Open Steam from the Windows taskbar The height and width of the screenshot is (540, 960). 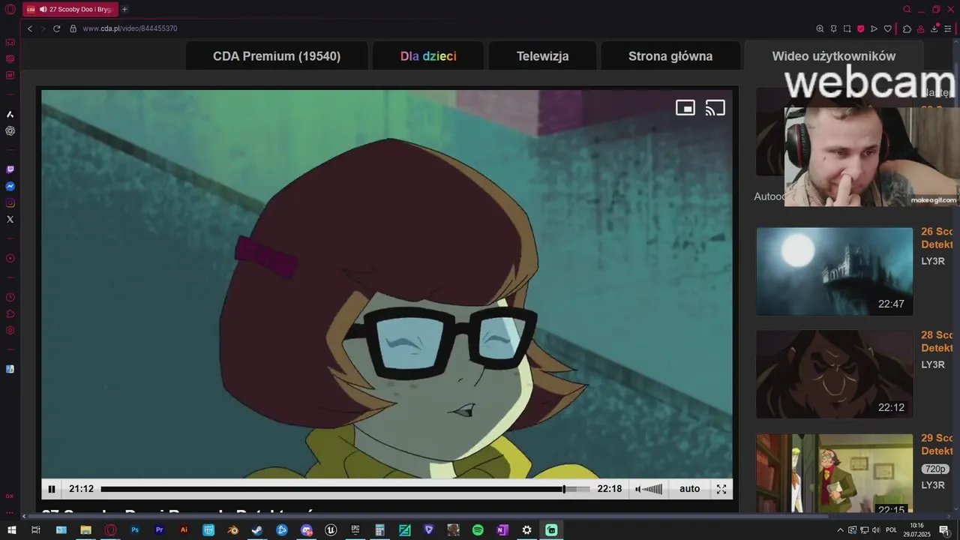pos(257,529)
